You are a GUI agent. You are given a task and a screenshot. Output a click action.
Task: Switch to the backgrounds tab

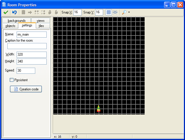pos(17,21)
